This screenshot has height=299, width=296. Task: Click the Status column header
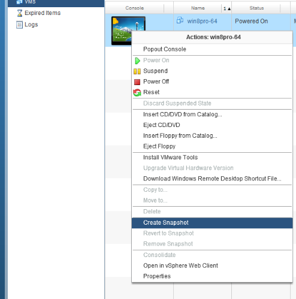pos(256,8)
